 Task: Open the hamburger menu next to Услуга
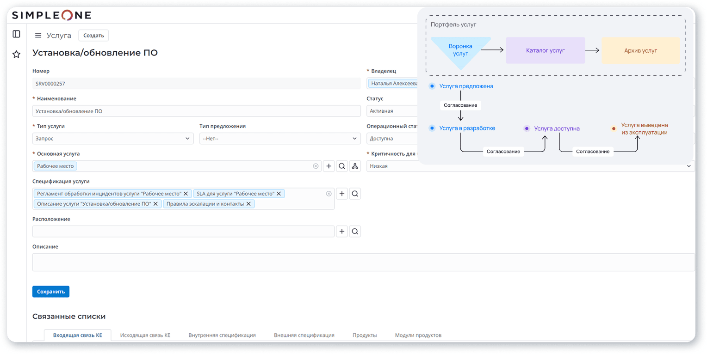point(38,36)
